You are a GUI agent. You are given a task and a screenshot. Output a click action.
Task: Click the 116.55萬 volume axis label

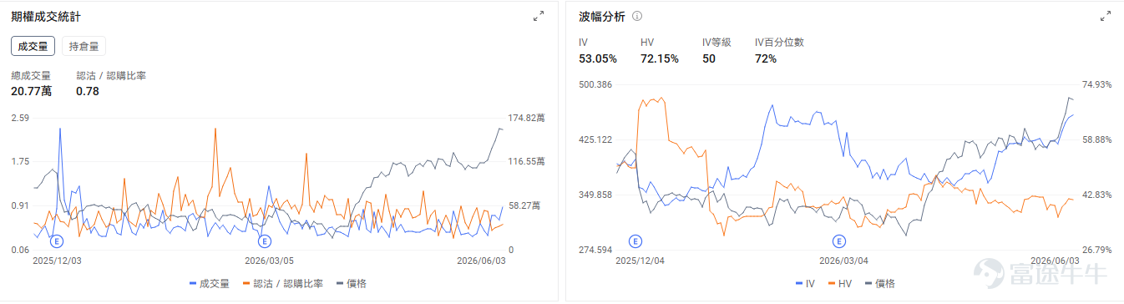pyautogui.click(x=528, y=161)
